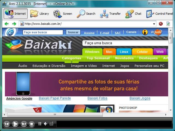Show the playlist with the list icon
The image size is (175, 131).
coord(40,124)
